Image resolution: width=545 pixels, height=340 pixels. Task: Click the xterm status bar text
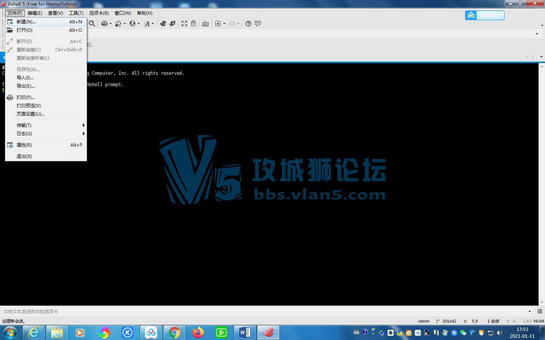tap(424, 321)
